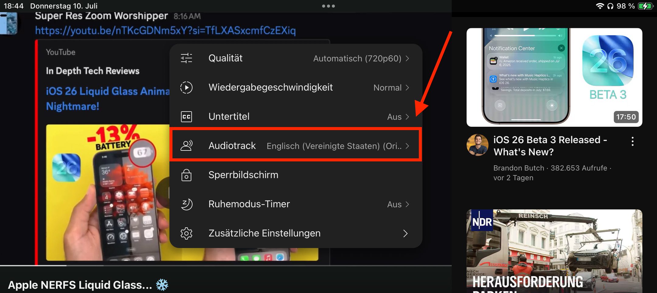Expand Qualität chevron next to Automatisch (720p60)

coord(407,58)
